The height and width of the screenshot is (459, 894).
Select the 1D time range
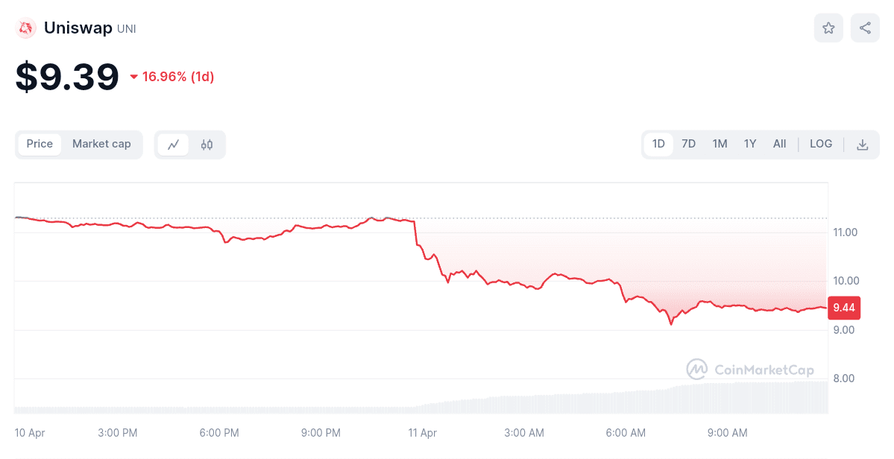coord(658,144)
